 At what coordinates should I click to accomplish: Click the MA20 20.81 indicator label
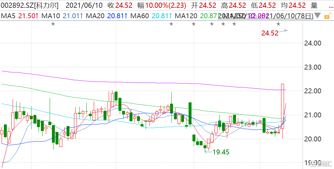(x=107, y=16)
